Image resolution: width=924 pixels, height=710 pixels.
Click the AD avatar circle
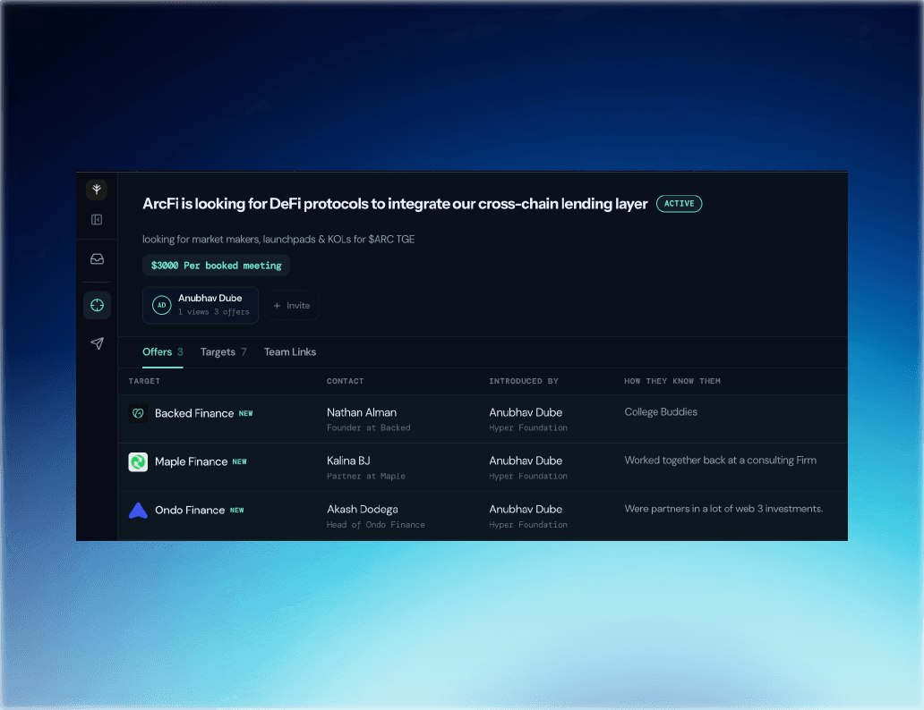pyautogui.click(x=161, y=305)
